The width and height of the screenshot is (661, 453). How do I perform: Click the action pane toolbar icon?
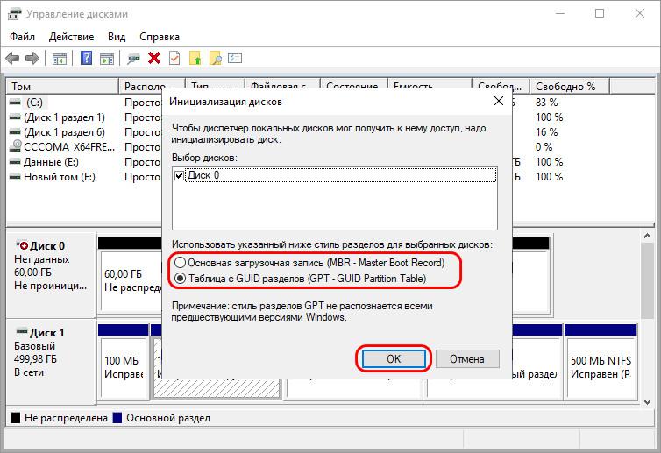(107, 58)
